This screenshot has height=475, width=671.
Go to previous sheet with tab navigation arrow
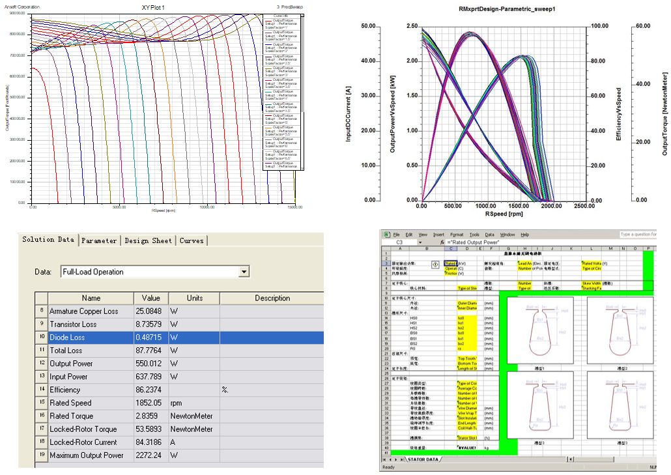point(390,459)
